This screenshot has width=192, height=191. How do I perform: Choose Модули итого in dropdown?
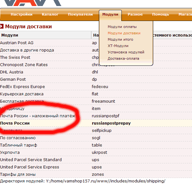[x=120, y=39]
